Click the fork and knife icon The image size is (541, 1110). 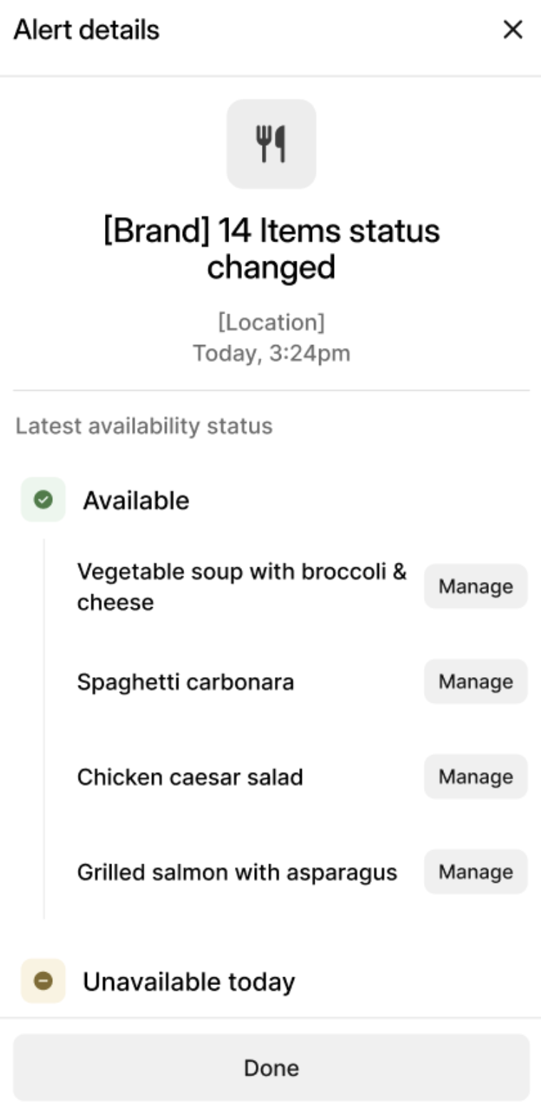(x=271, y=144)
